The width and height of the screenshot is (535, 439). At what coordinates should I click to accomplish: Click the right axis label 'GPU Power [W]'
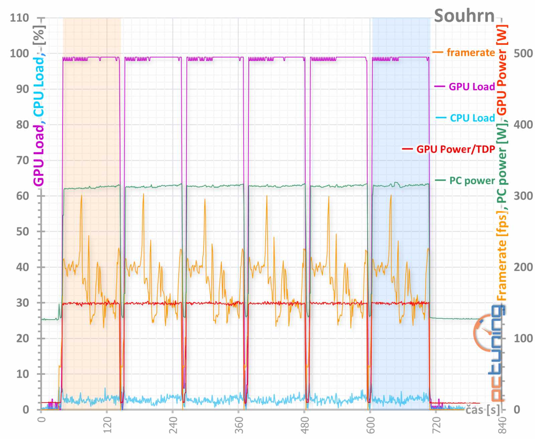pos(502,70)
